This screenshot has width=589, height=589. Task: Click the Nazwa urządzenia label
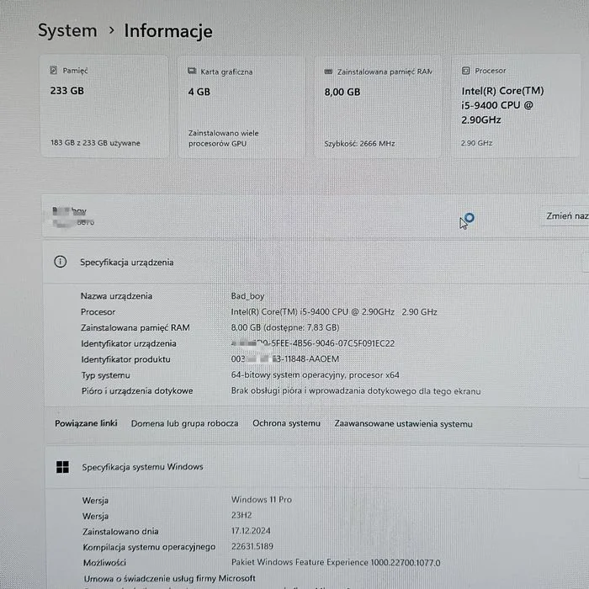[x=116, y=296]
